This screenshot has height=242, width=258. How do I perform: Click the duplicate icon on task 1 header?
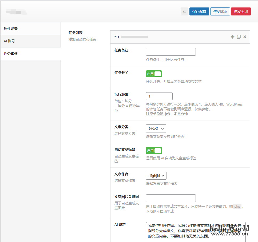point(239,37)
